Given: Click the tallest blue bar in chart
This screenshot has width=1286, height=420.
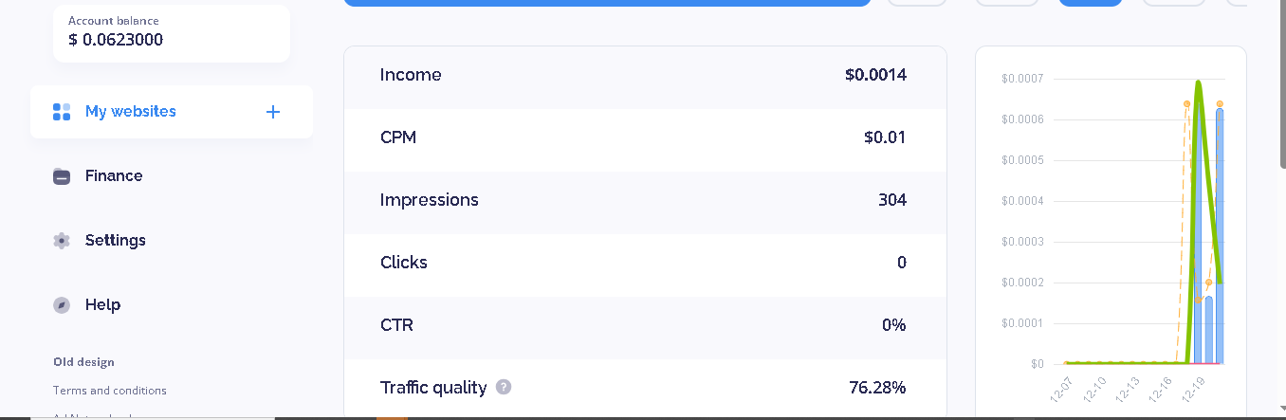Looking at the screenshot, I should pos(1220,237).
